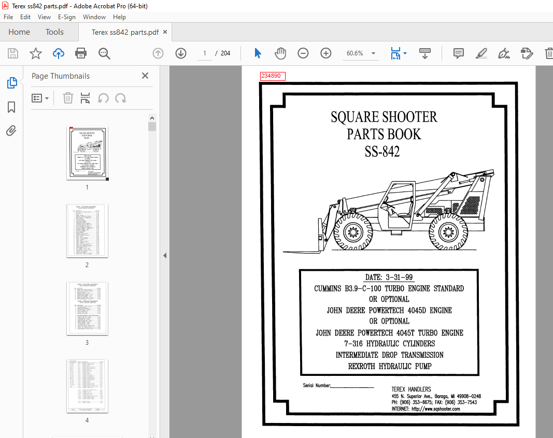Go to next page arrow
553x438 pixels.
181,53
